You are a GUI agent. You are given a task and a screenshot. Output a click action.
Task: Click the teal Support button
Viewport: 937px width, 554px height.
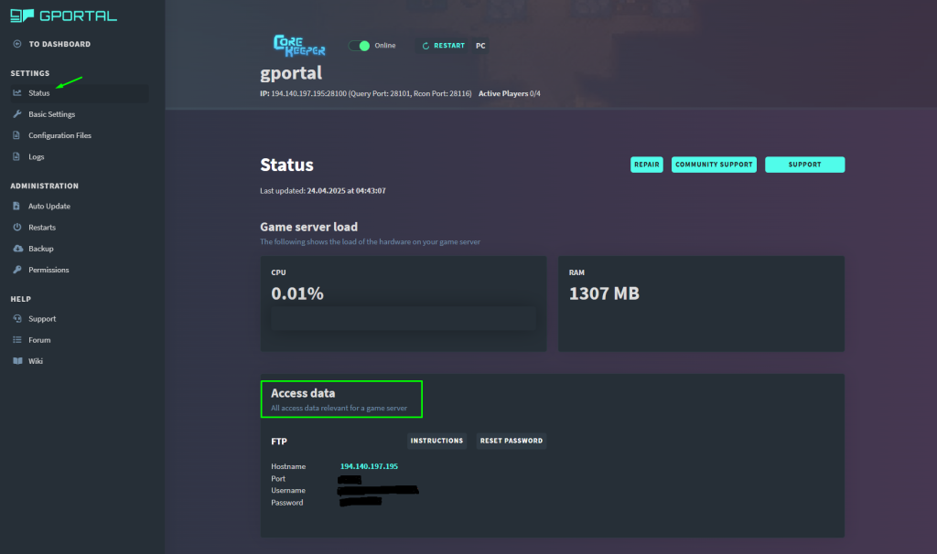pos(805,165)
